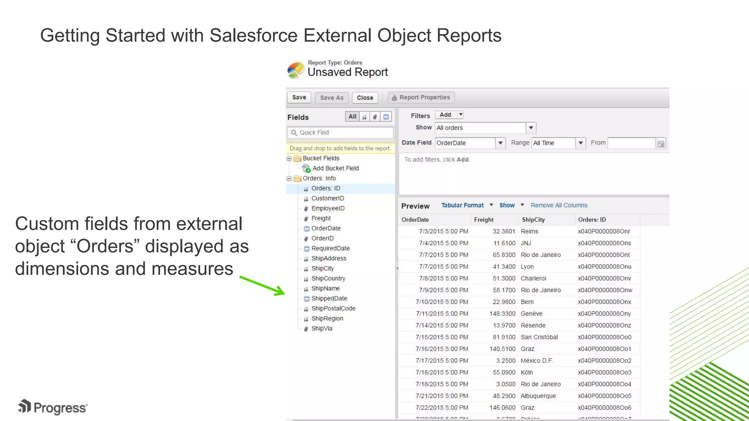Click the Add filters button

pyautogui.click(x=445, y=115)
